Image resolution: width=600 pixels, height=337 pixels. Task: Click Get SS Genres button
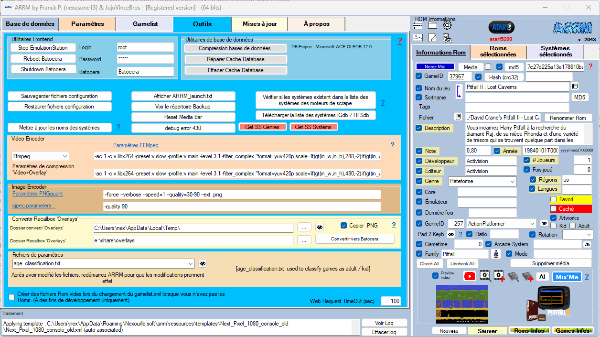coord(263,127)
